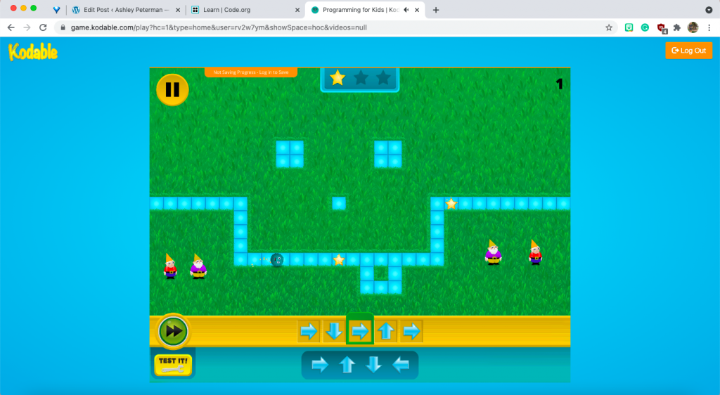The image size is (720, 395).
Task: Click the star on the upper right path
Action: 451,203
